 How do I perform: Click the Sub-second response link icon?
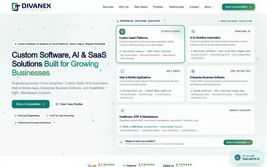[x=121, y=51]
